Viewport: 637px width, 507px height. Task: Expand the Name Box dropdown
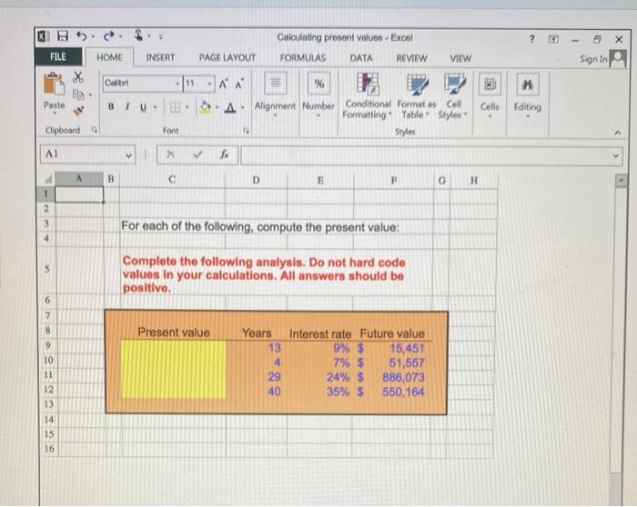pos(128,155)
